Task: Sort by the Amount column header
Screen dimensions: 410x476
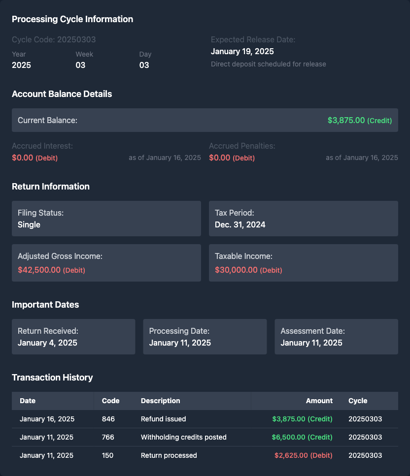Action: pos(319,401)
